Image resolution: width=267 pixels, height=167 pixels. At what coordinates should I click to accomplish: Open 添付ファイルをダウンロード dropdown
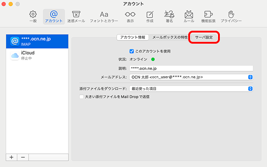pos(191,89)
